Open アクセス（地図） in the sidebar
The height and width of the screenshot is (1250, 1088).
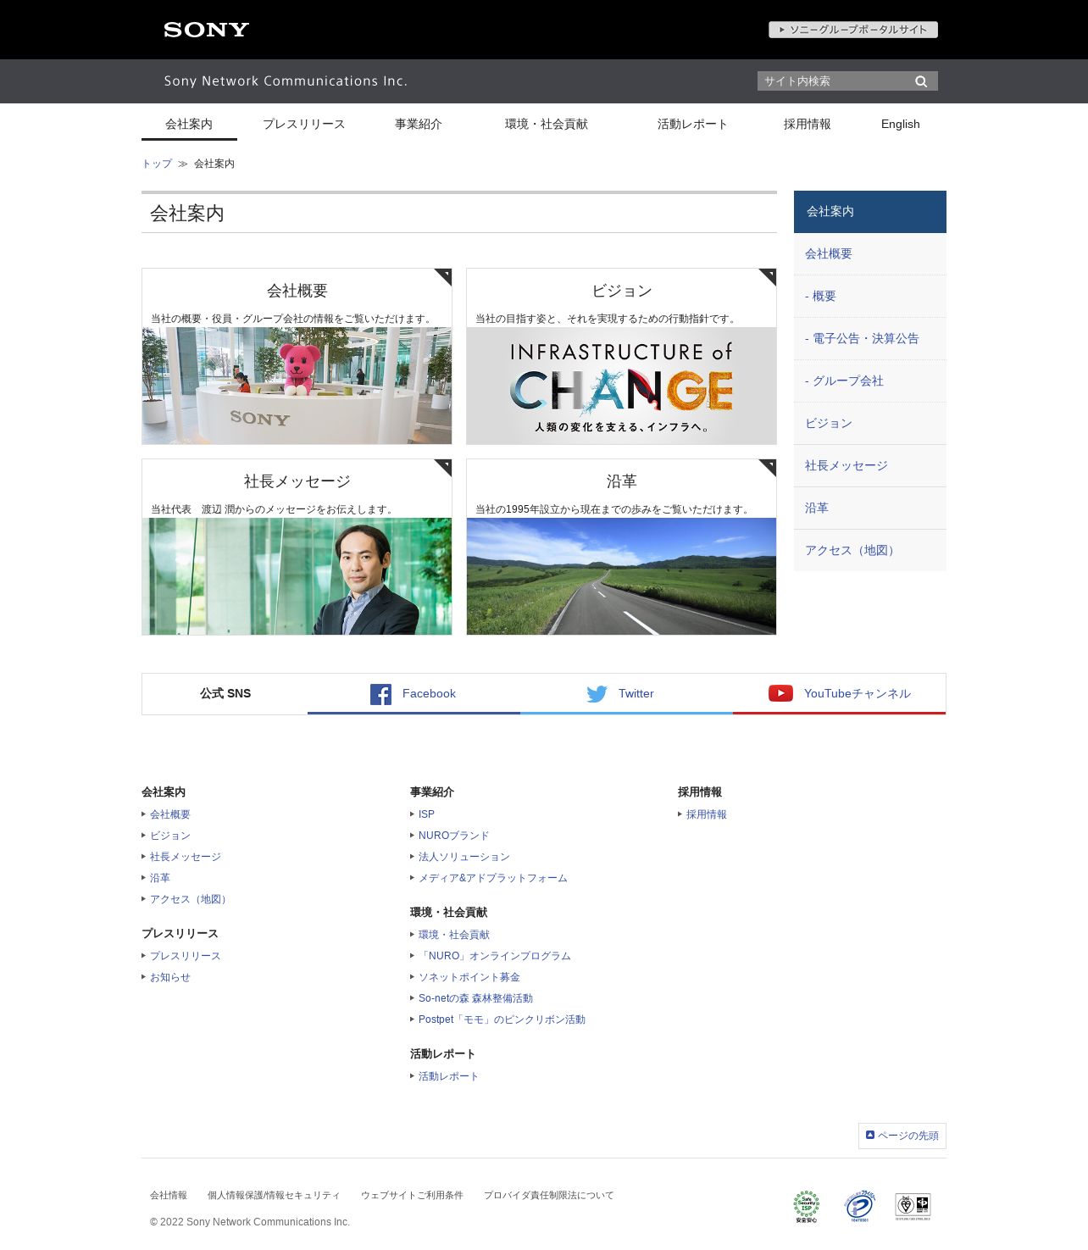pos(870,551)
